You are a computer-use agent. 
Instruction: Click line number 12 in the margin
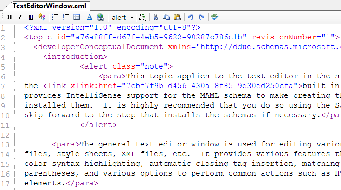pos(5,135)
